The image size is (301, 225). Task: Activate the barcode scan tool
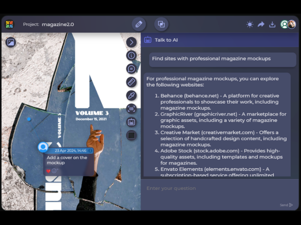[x=131, y=109]
